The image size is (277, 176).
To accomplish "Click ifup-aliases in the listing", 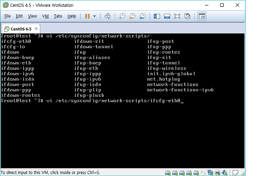I will [x=92, y=57].
